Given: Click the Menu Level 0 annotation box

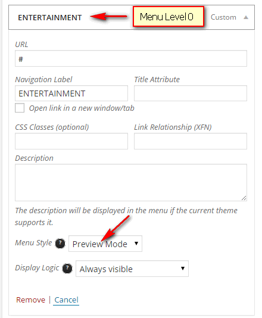Looking at the screenshot, I should pos(169,17).
